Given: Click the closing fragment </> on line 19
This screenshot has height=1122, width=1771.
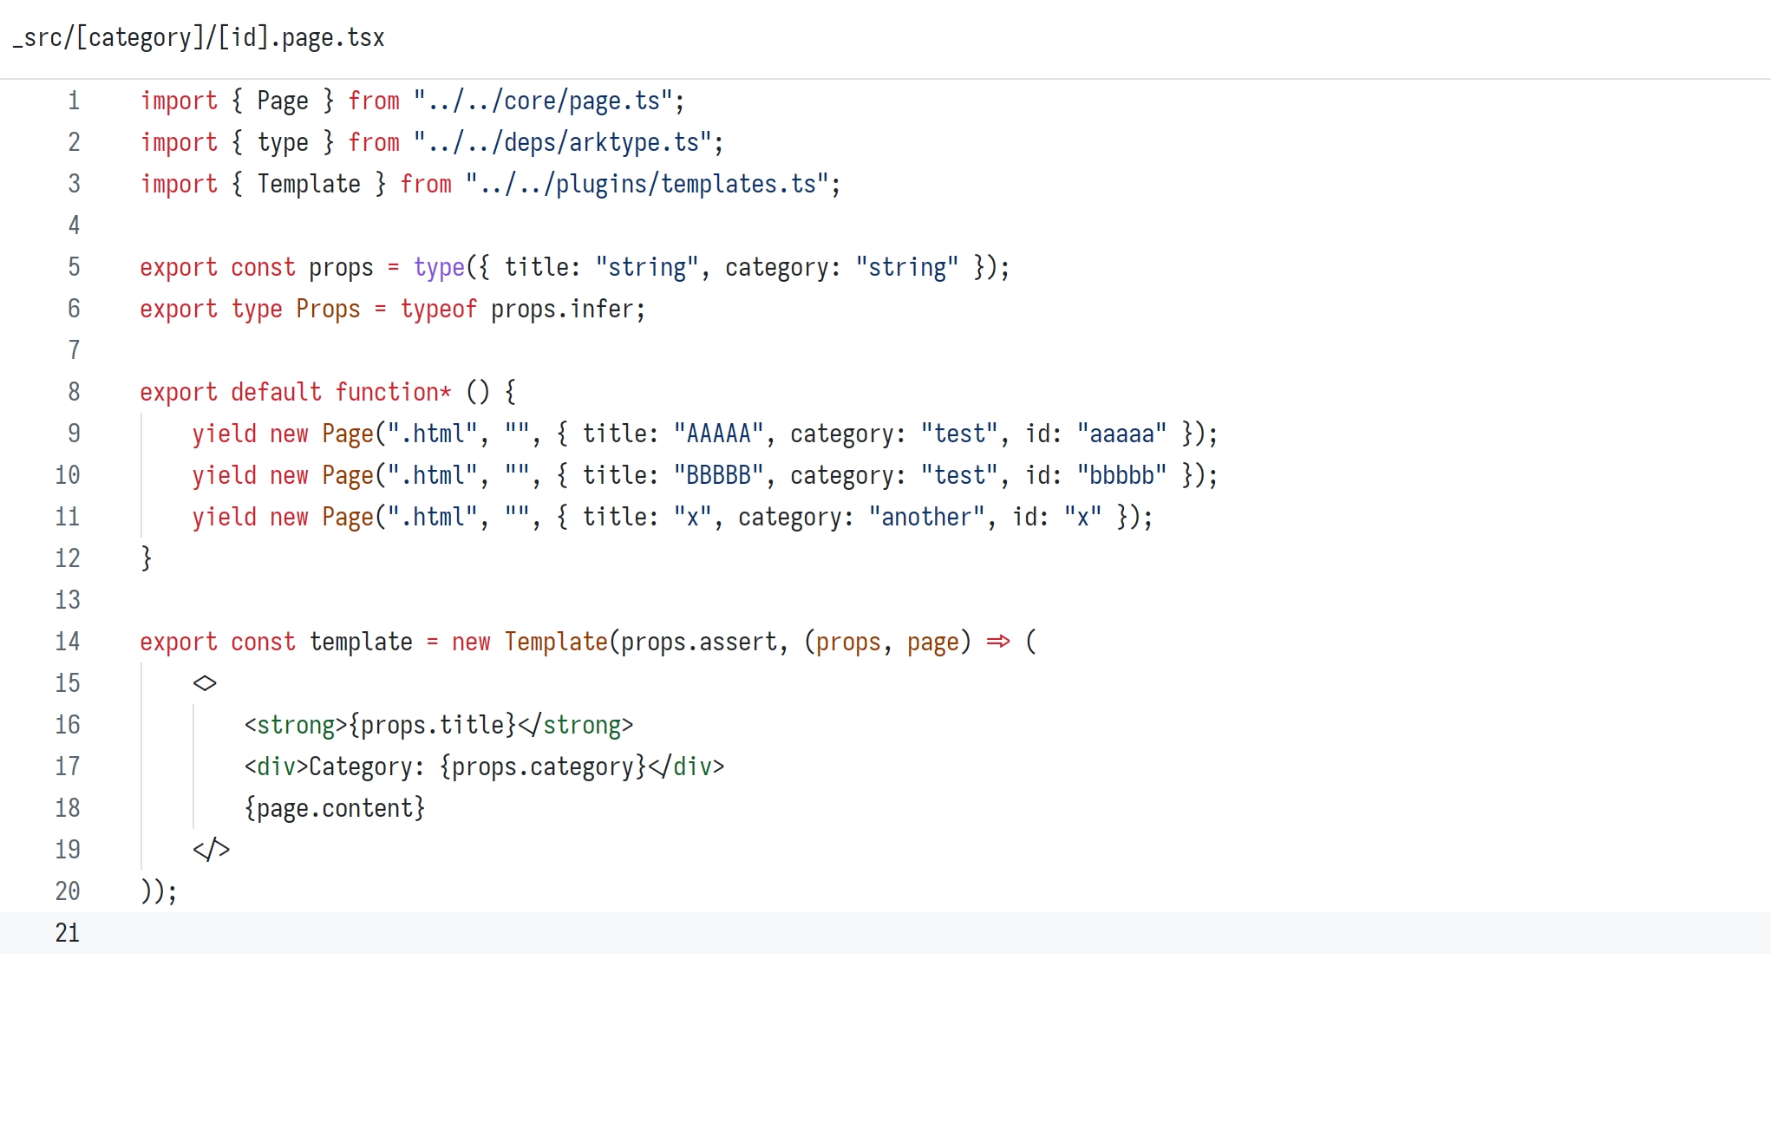Looking at the screenshot, I should point(212,851).
